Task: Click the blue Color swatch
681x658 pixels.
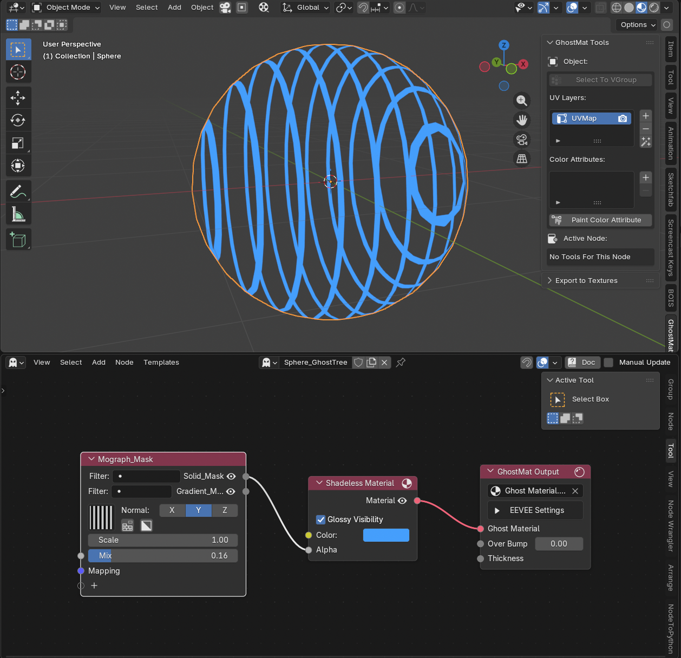Action: coord(386,535)
